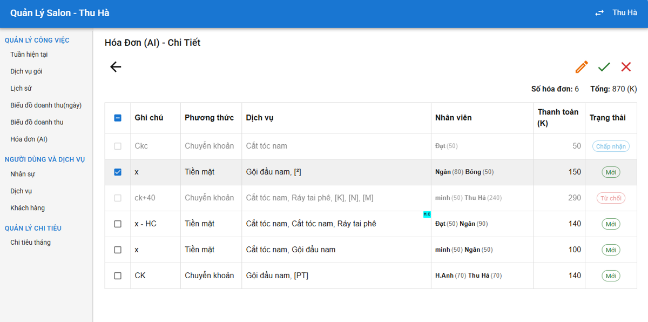
Task: Check the x - HC row checkbox
Action: [x=118, y=224]
